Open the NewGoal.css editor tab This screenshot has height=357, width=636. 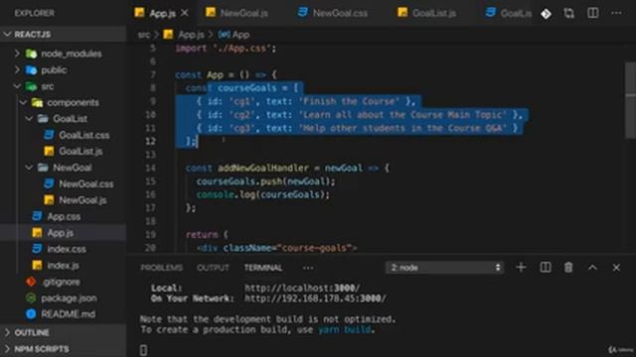click(x=333, y=13)
